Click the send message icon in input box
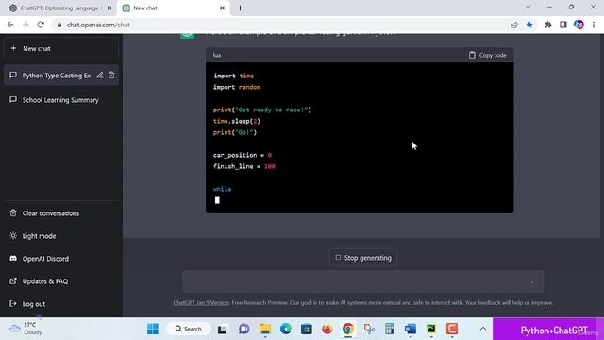 (532, 282)
